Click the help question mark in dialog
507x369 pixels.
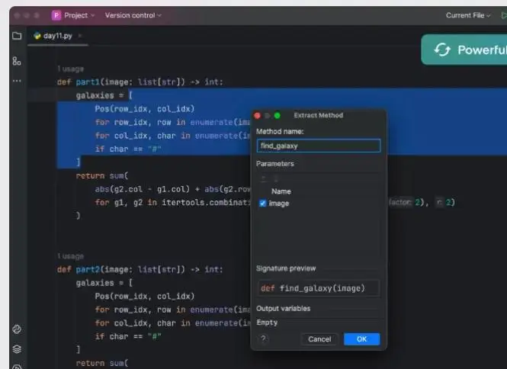263,339
